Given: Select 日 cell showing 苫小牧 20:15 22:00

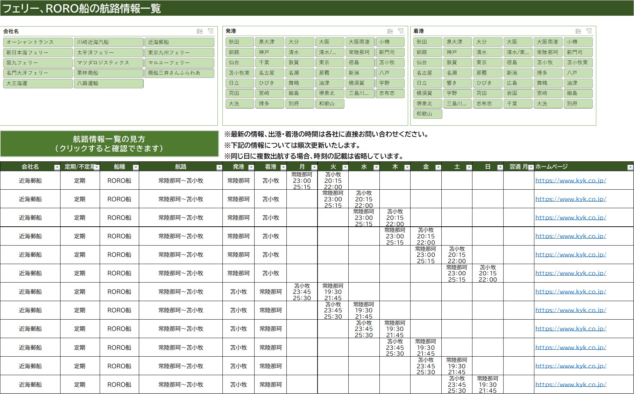Looking at the screenshot, I should click(488, 273).
